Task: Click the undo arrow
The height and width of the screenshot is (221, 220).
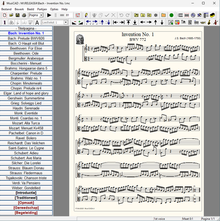Action: (121, 15)
